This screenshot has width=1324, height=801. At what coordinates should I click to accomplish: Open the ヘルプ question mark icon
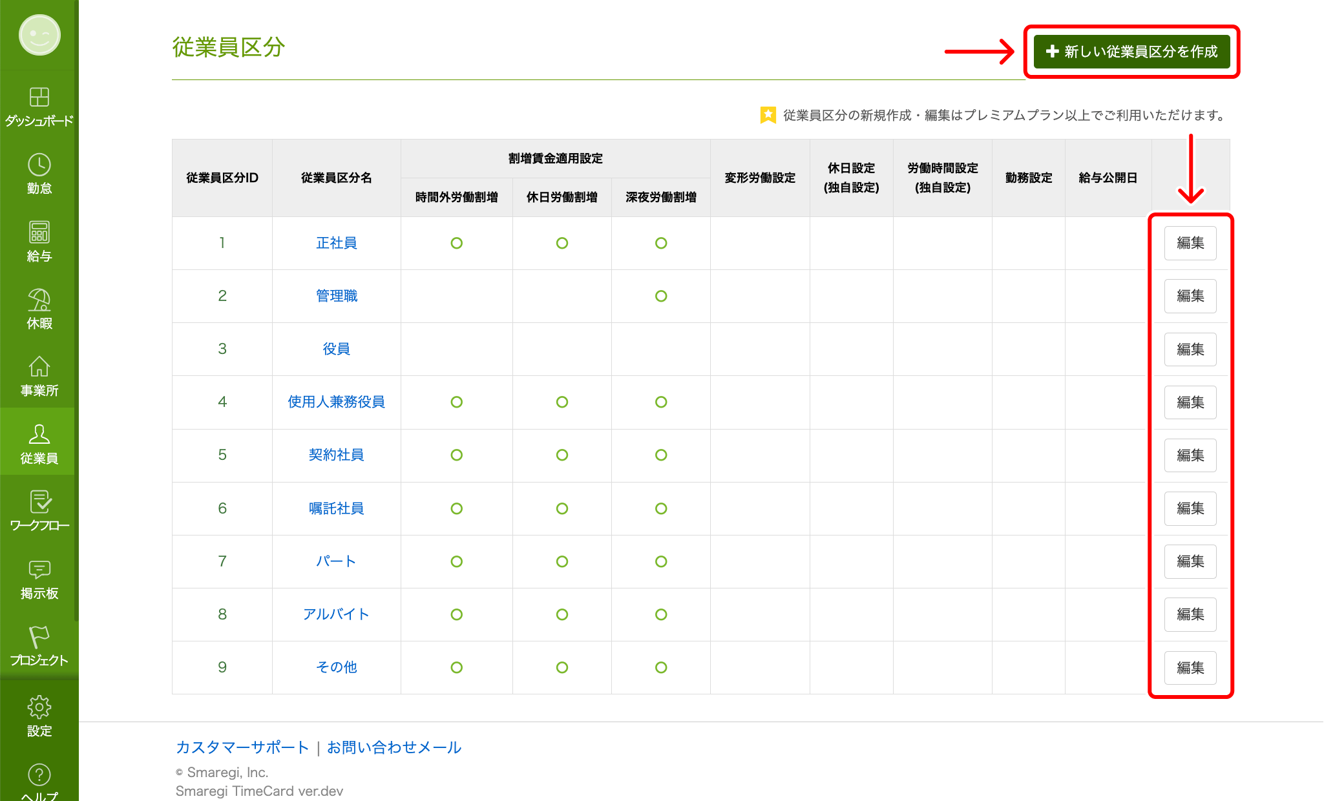[x=39, y=774]
